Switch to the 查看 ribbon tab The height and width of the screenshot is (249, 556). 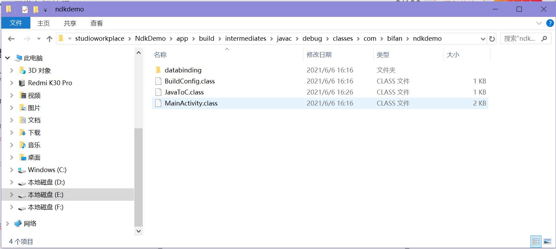[97, 23]
